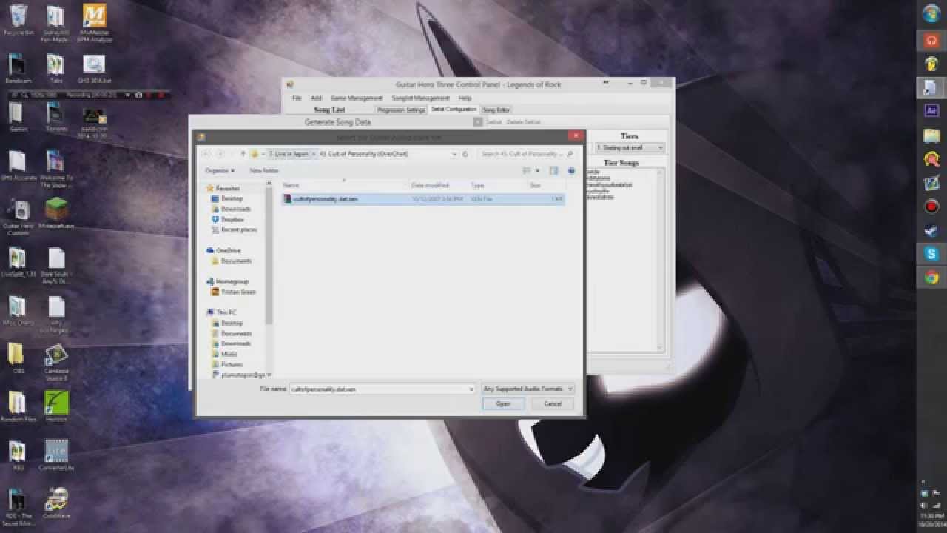Open the LiveSplit desktop folder

18,263
